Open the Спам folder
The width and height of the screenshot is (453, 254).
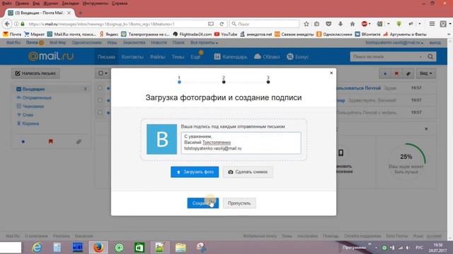coord(28,115)
